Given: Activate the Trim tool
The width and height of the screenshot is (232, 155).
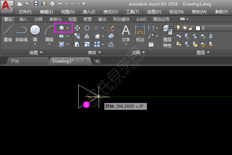Looking at the screenshot, I should pyautogui.click(x=97, y=28).
